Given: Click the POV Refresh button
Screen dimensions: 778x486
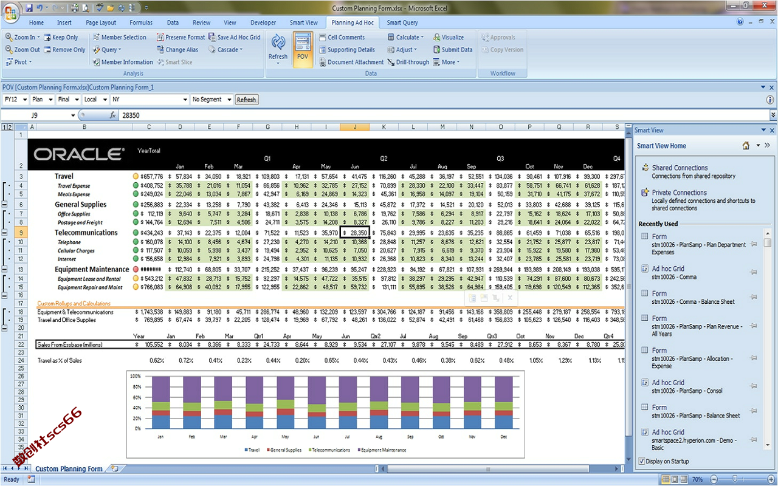Looking at the screenshot, I should 246,100.
